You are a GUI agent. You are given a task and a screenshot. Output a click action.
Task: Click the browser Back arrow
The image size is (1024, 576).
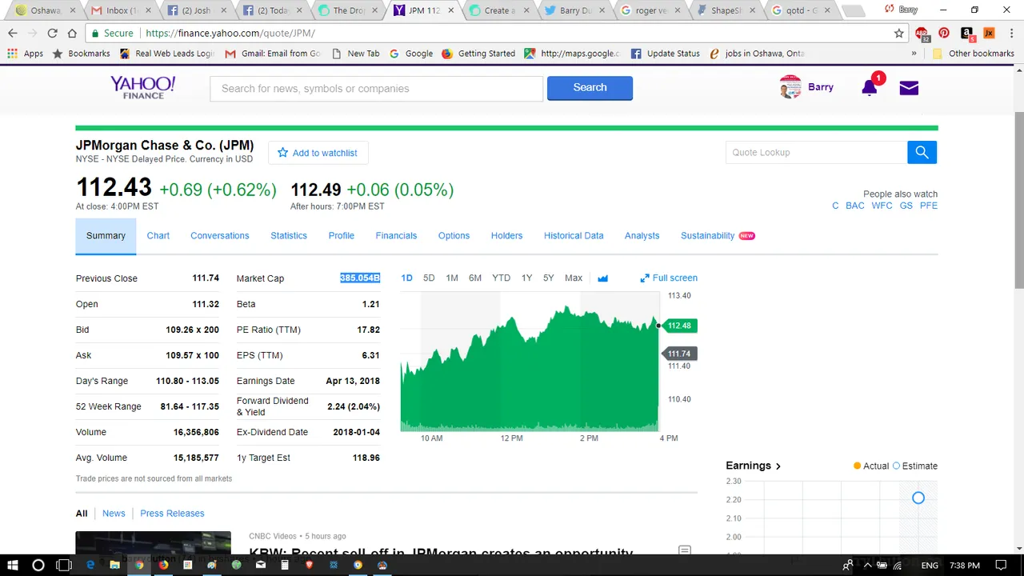pos(13,34)
